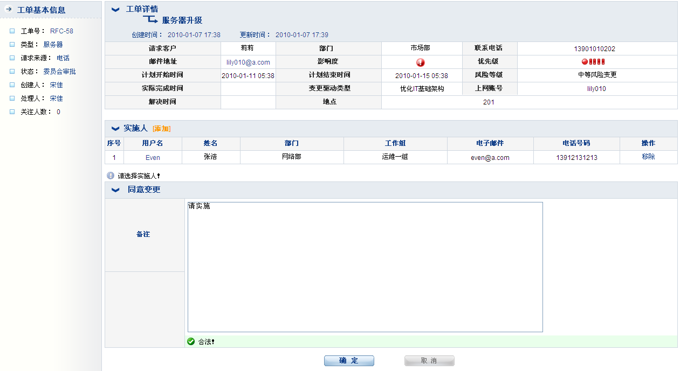
Task: Click into the 备注 remarks text area
Action: point(365,267)
